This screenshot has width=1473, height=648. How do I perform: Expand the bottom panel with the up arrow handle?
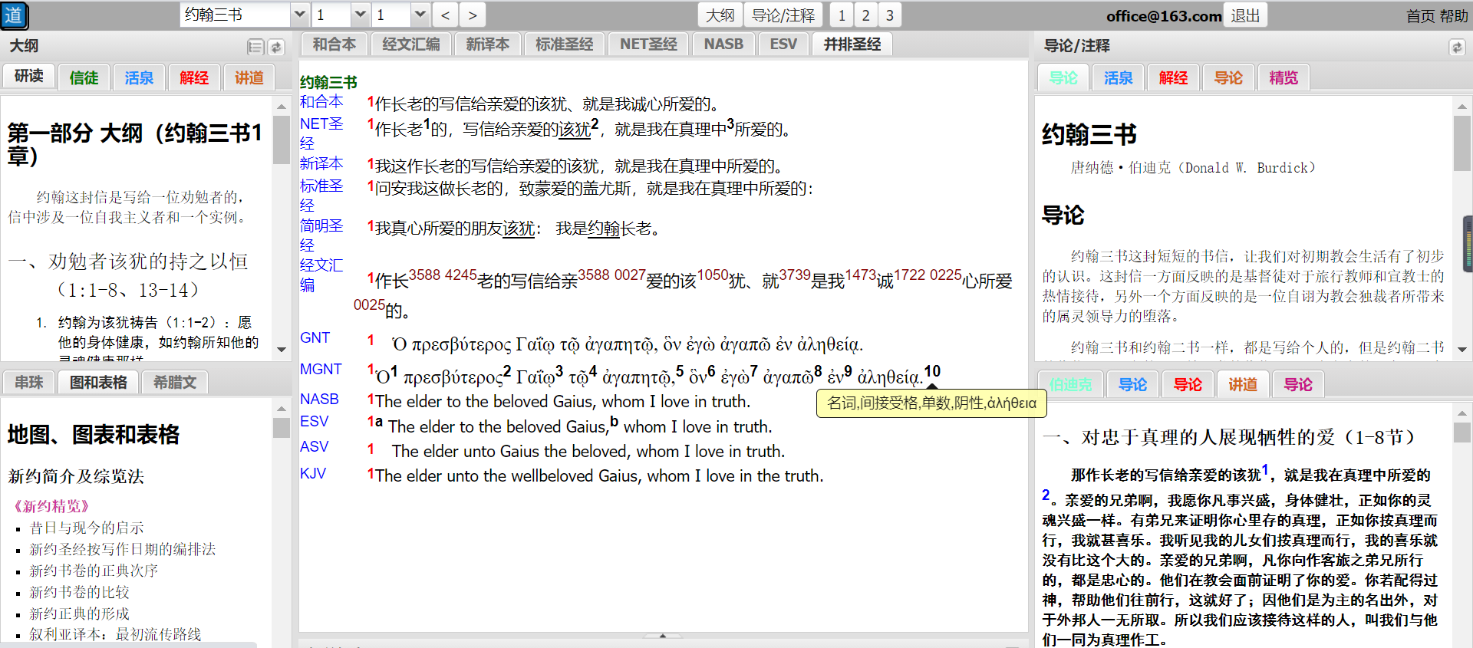[x=663, y=636]
